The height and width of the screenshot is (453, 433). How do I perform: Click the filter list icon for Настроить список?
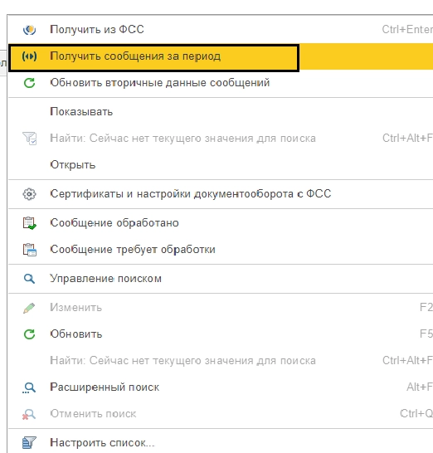coord(29,442)
